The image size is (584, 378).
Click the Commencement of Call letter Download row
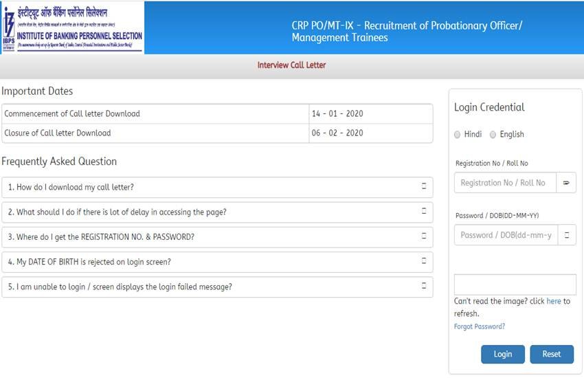(155, 113)
